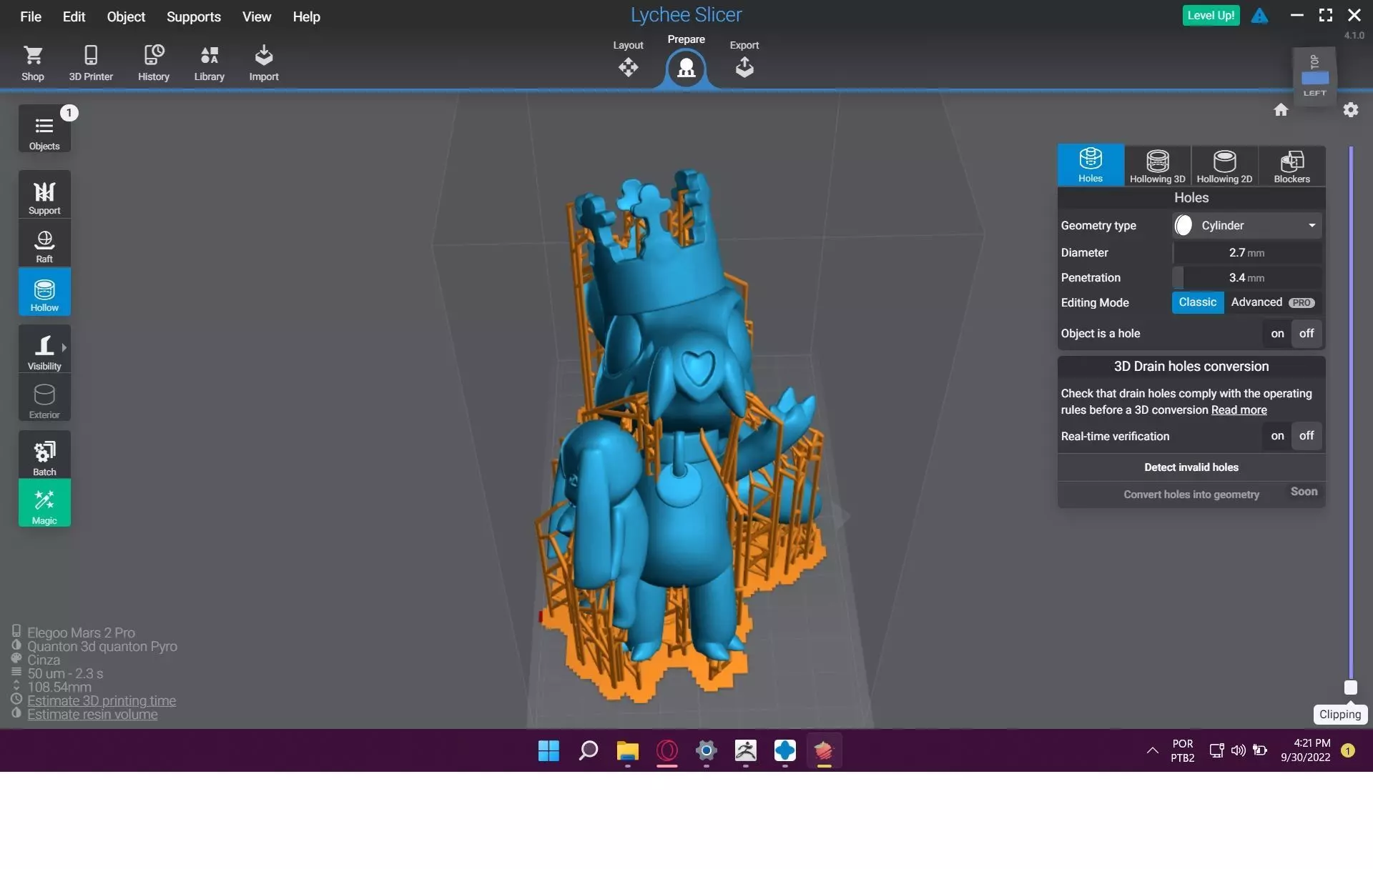Open the Geometry type Cylinder dropdown
This screenshot has height=869, width=1373.
1247,225
